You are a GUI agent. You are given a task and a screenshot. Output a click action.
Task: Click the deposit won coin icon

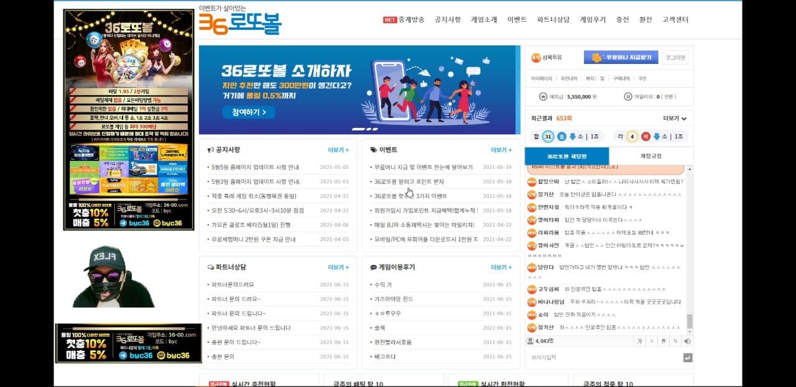544,96
